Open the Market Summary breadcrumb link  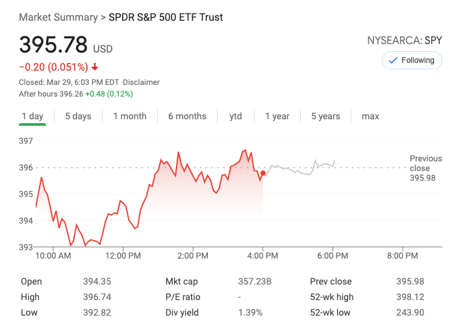pos(58,17)
